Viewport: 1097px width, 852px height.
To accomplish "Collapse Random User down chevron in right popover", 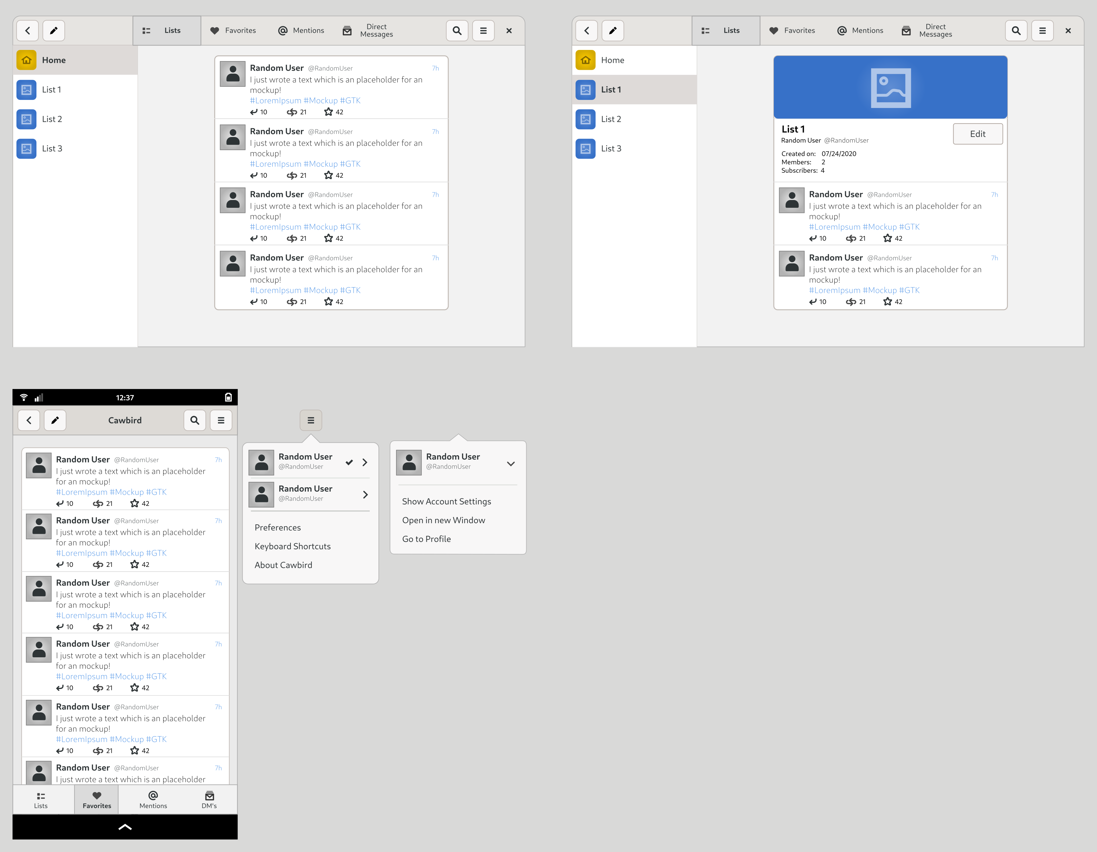I will coord(511,464).
